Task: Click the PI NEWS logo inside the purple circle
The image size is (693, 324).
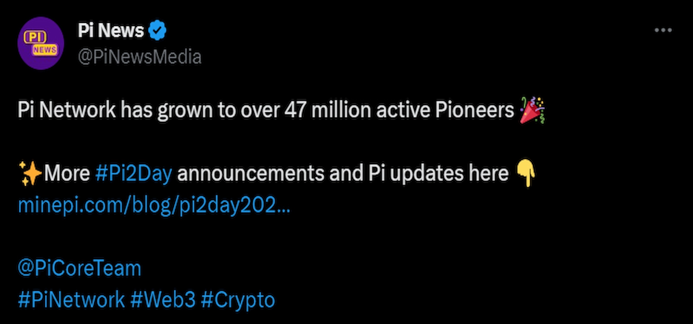Action: [41, 42]
